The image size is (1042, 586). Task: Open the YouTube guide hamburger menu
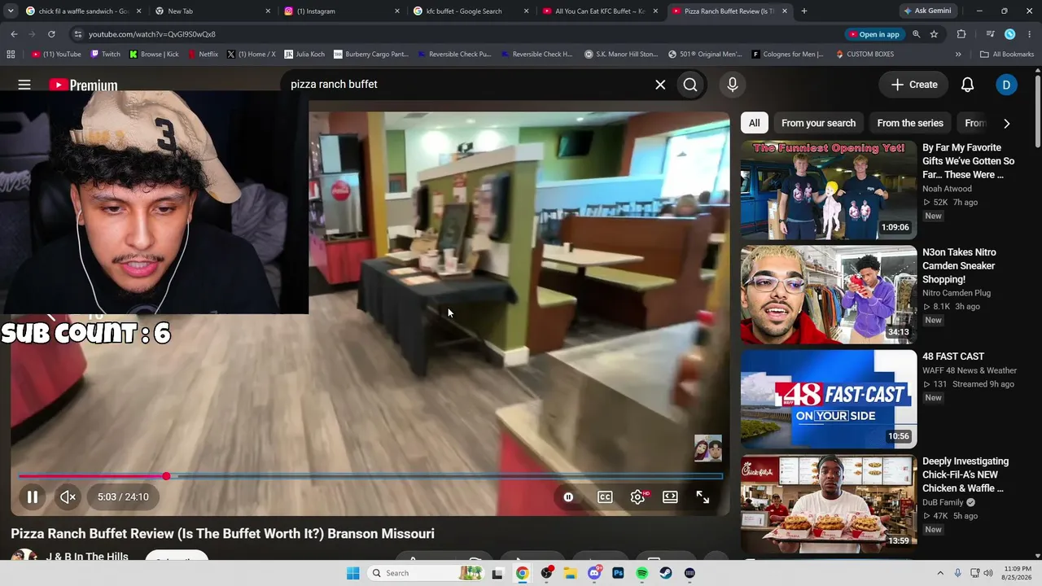(x=24, y=85)
